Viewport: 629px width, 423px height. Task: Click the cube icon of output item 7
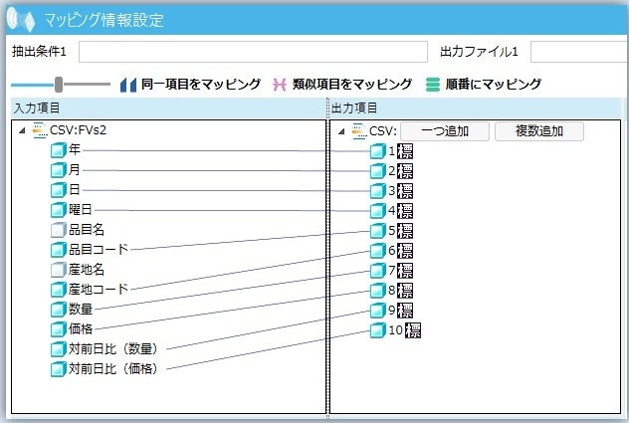click(x=377, y=271)
